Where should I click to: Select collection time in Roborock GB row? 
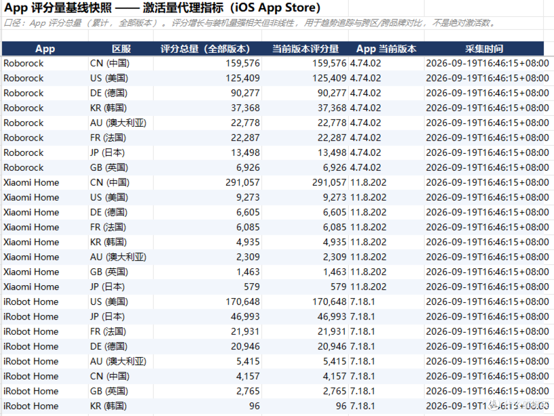487,168
